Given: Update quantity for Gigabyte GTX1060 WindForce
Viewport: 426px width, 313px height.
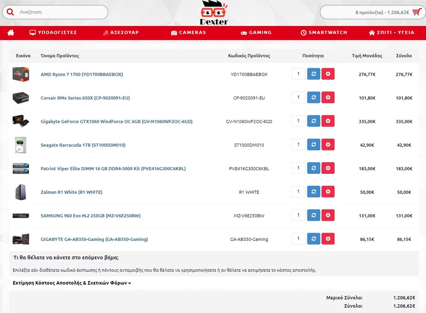Looking at the screenshot, I should (314, 121).
